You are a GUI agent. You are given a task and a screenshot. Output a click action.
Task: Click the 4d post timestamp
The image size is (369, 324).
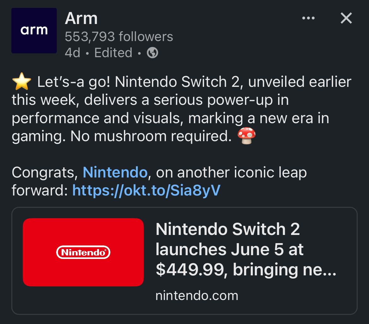point(73,52)
